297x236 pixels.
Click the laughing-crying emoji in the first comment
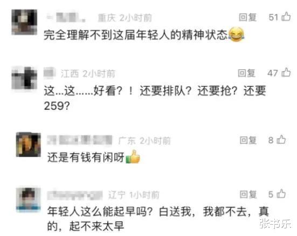(x=236, y=34)
